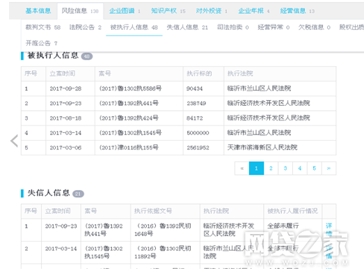Click the 失信人信息 section count badge 21
The width and height of the screenshot is (364, 273).
tap(78, 194)
